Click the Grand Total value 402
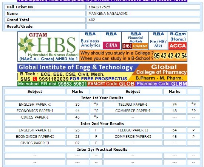 pyautogui.click(x=92, y=20)
